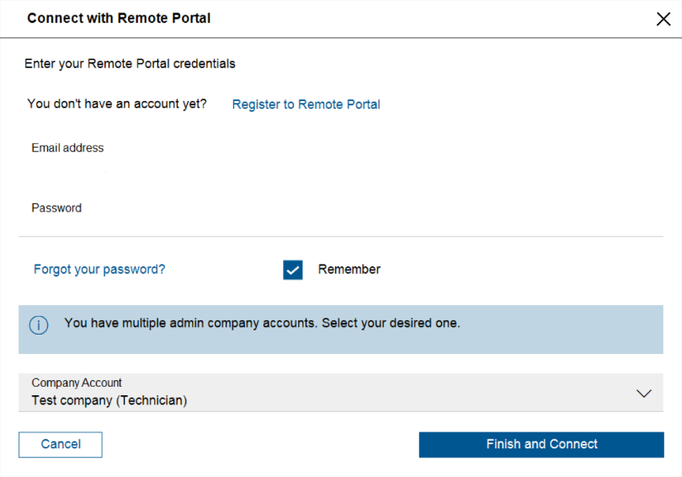Click the Company Account label
Image resolution: width=682 pixels, height=477 pixels.
pos(77,383)
